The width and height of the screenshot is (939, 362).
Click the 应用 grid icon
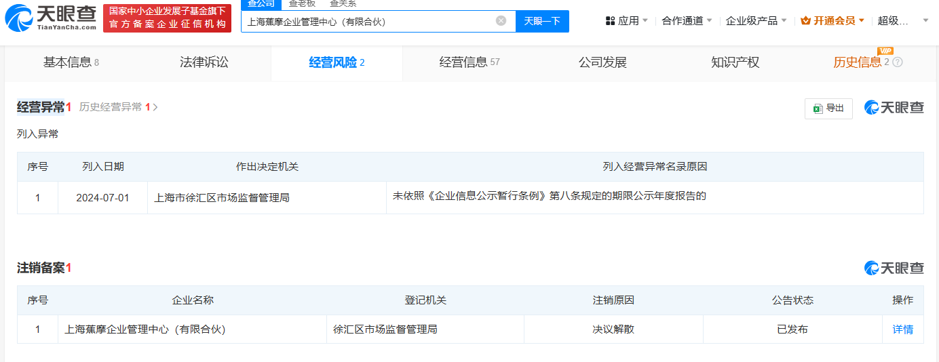coord(610,21)
